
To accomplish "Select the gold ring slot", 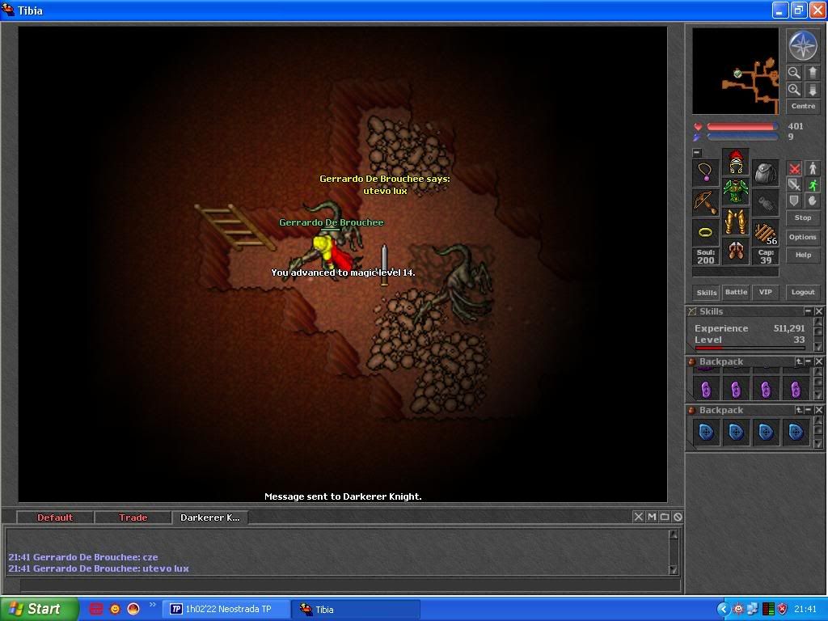I will (705, 233).
